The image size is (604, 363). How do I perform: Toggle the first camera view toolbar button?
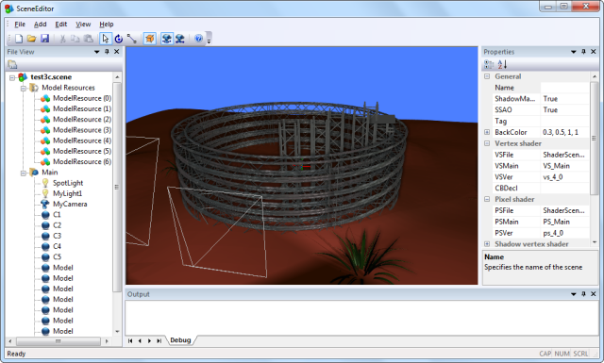[166, 39]
